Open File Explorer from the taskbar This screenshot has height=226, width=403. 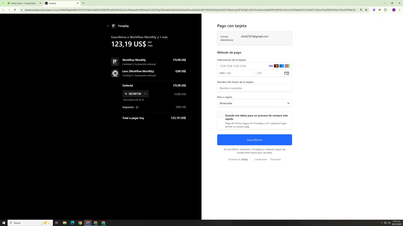pyautogui.click(x=65, y=223)
